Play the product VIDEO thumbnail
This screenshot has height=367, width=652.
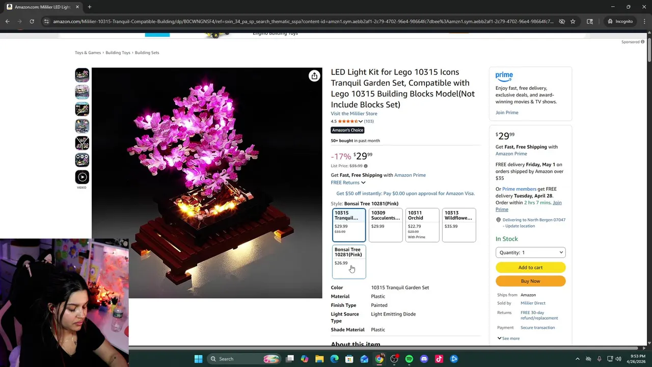pos(82,177)
